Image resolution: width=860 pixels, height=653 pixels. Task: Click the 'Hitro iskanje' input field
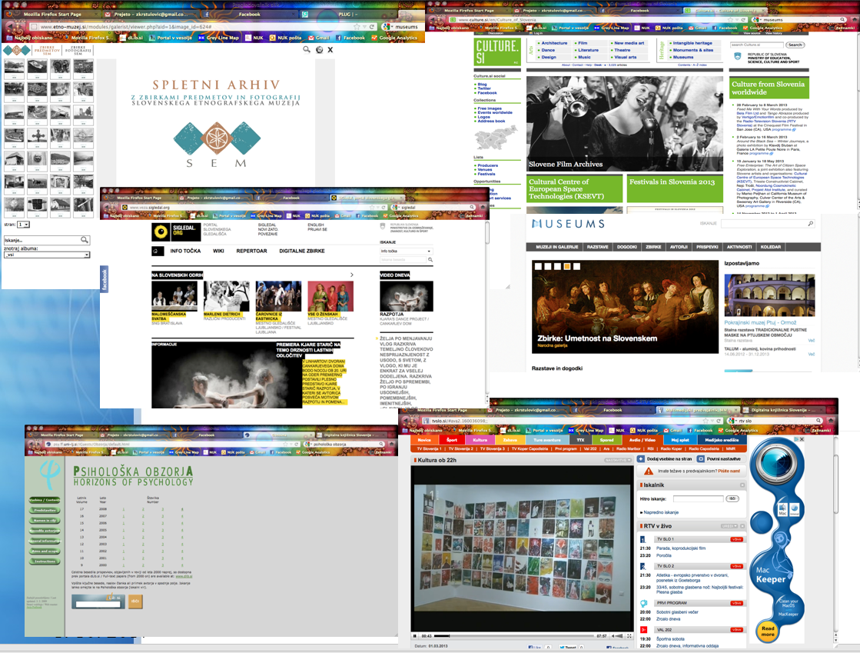[698, 499]
